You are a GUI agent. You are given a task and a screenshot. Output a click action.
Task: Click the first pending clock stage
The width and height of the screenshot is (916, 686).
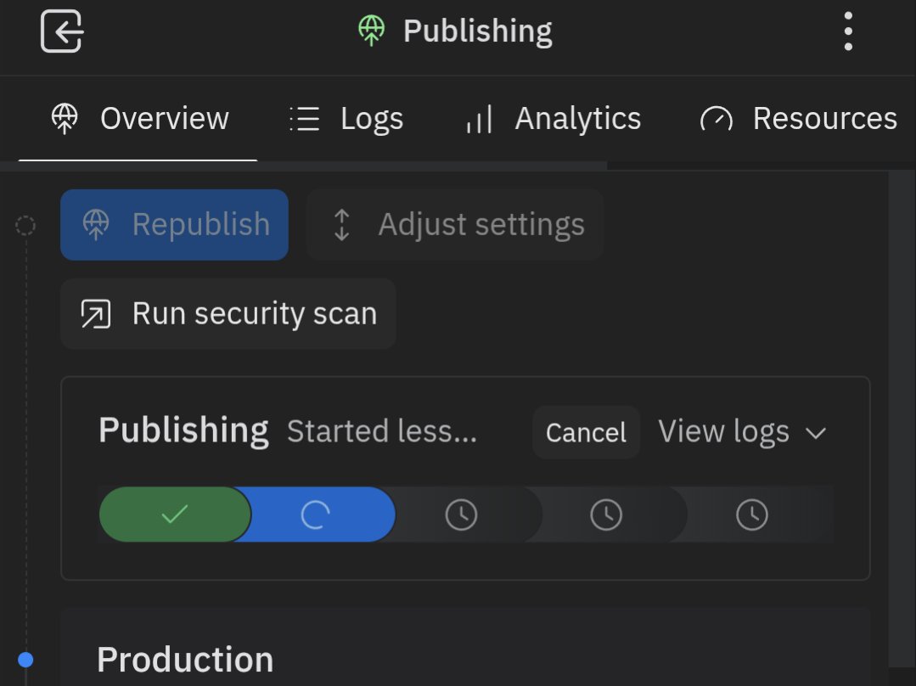[x=462, y=514]
